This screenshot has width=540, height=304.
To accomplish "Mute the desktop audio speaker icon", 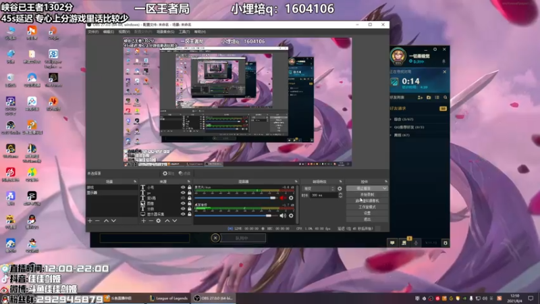I will click(283, 216).
